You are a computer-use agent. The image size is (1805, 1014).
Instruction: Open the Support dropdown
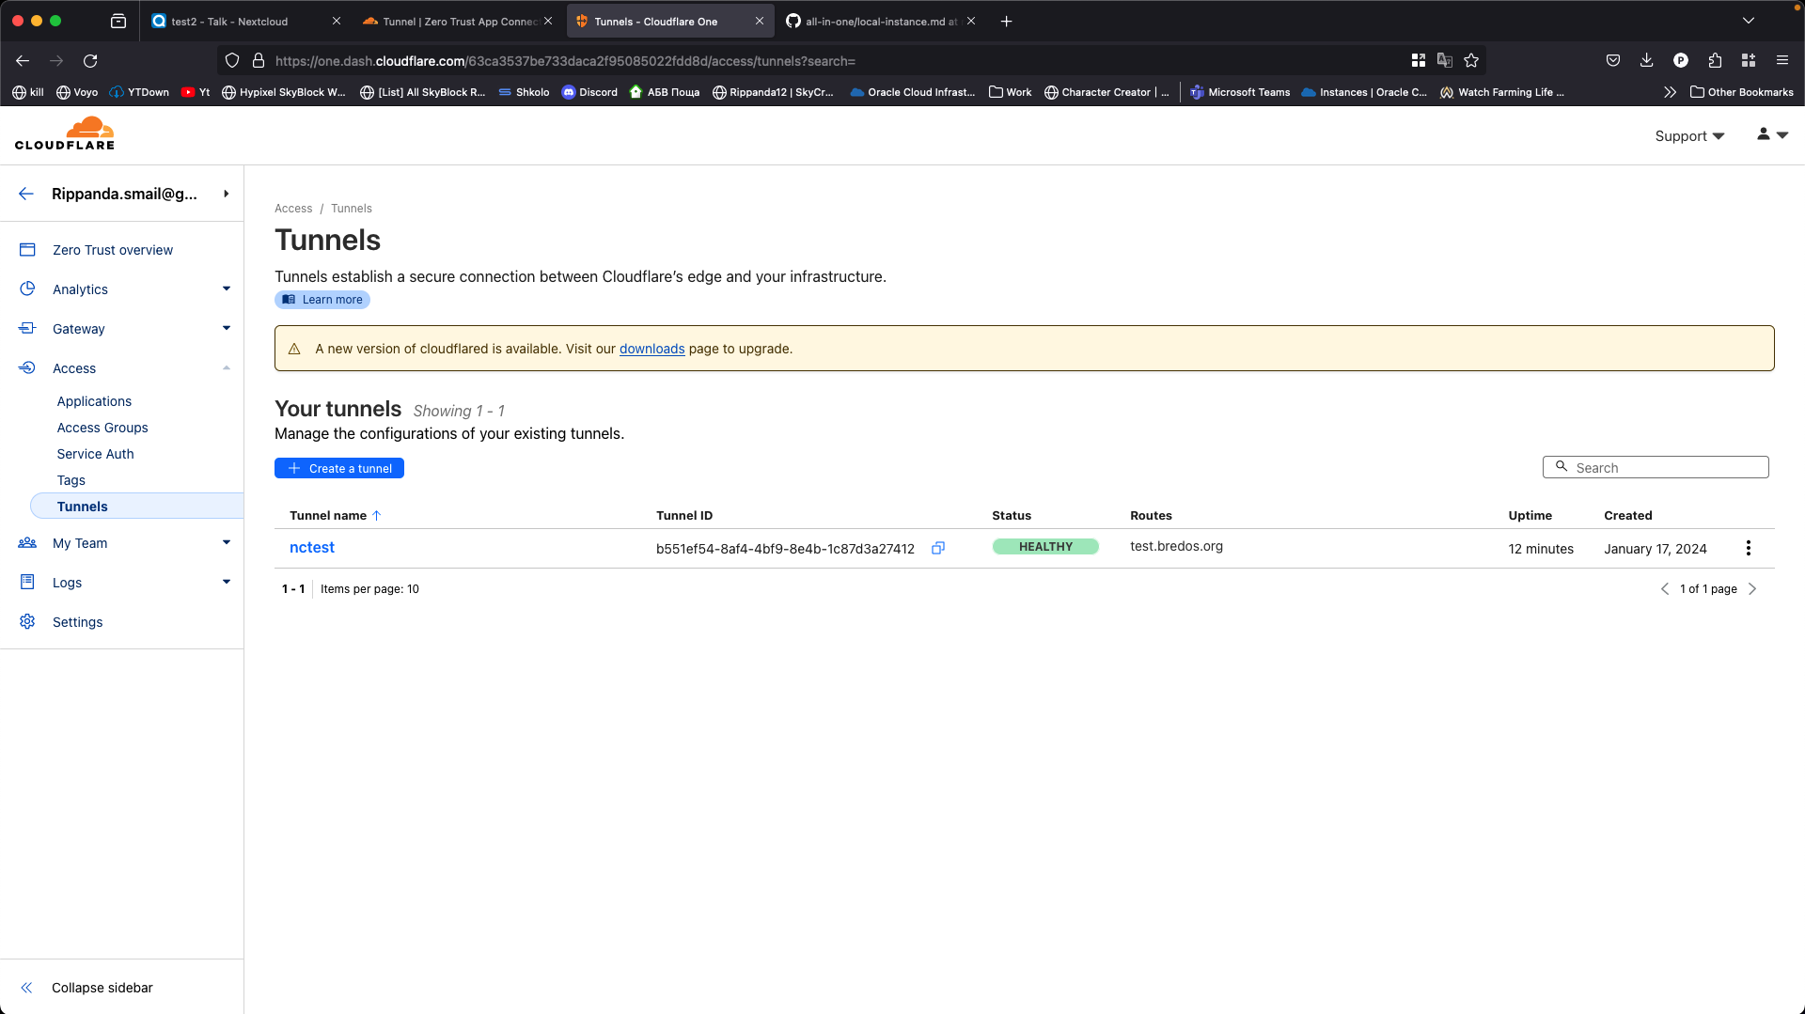[1689, 136]
